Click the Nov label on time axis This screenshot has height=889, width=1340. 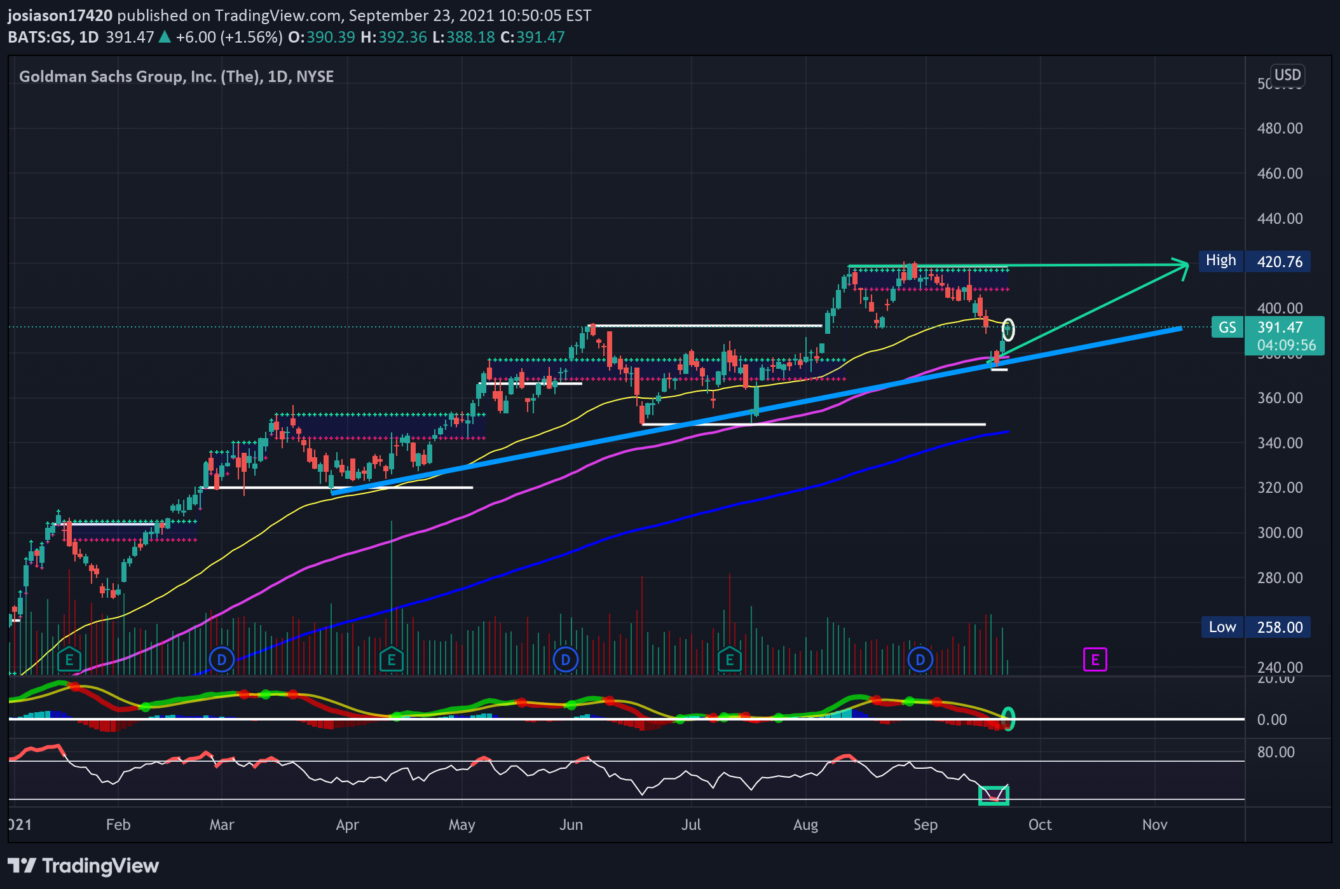(x=1154, y=825)
